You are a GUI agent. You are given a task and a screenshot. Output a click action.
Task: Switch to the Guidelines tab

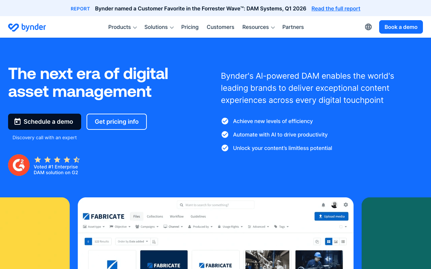[198, 216]
